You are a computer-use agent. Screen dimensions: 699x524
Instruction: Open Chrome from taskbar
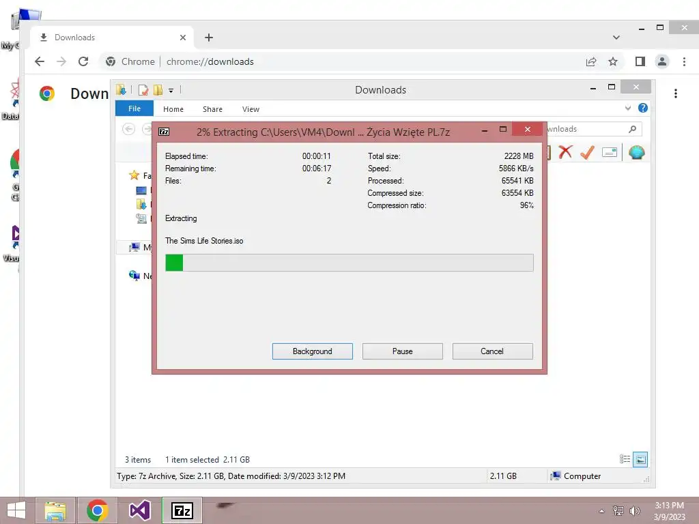tap(97, 510)
